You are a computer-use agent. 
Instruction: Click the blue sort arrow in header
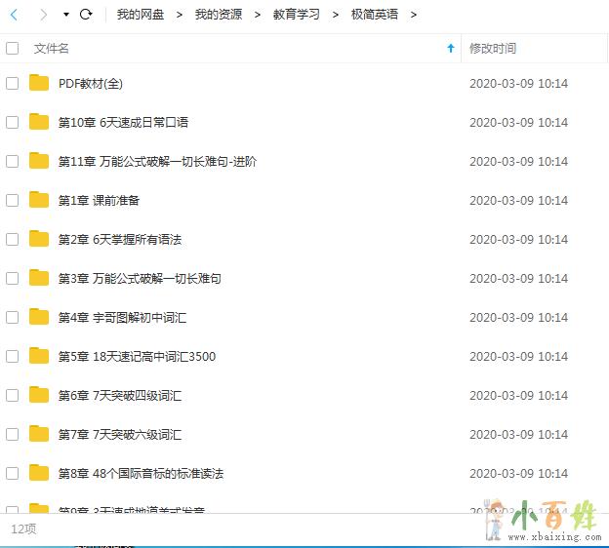click(x=450, y=48)
